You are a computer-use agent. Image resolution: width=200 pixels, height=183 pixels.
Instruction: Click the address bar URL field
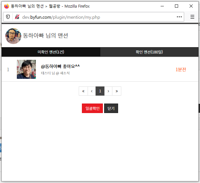coord(94,17)
